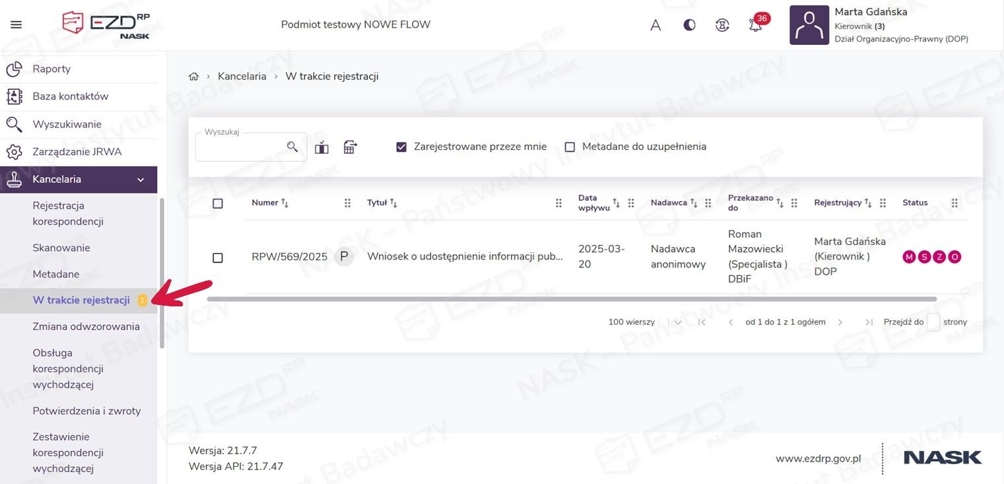The width and height of the screenshot is (1004, 484).
Task: Click the 'Przejdź do' page number field
Action: pyautogui.click(x=933, y=322)
